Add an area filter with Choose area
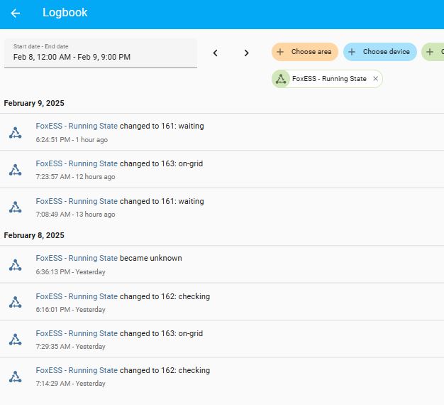Image resolution: width=444 pixels, height=405 pixels. (x=304, y=52)
